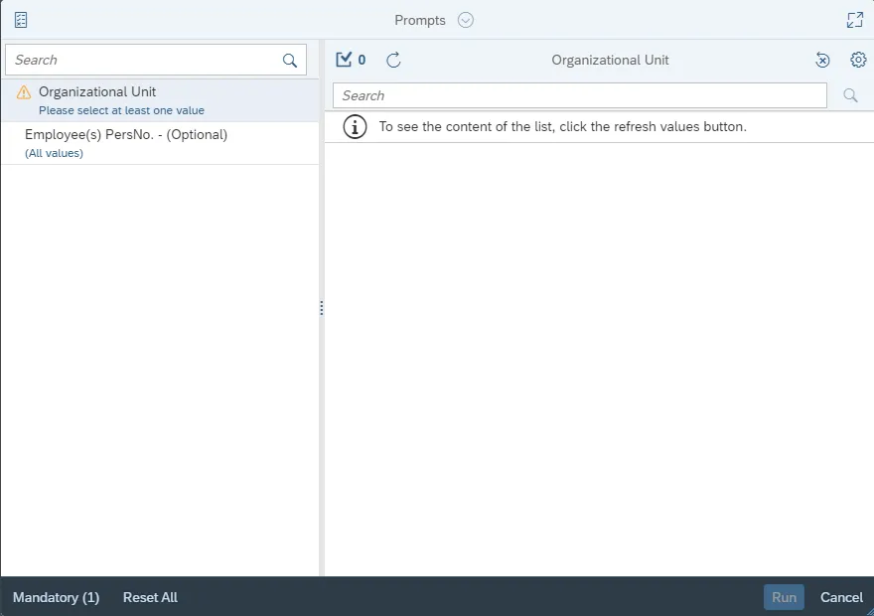874x616 pixels.
Task: Click the magnifier icon in the left search box
Action: pos(290,61)
